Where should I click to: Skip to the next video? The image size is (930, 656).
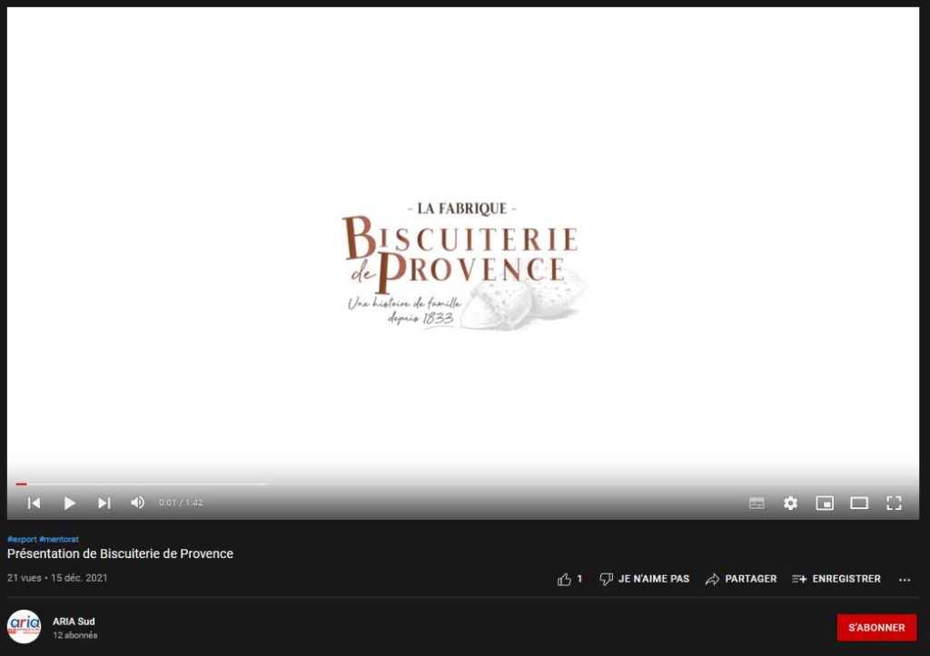104,503
